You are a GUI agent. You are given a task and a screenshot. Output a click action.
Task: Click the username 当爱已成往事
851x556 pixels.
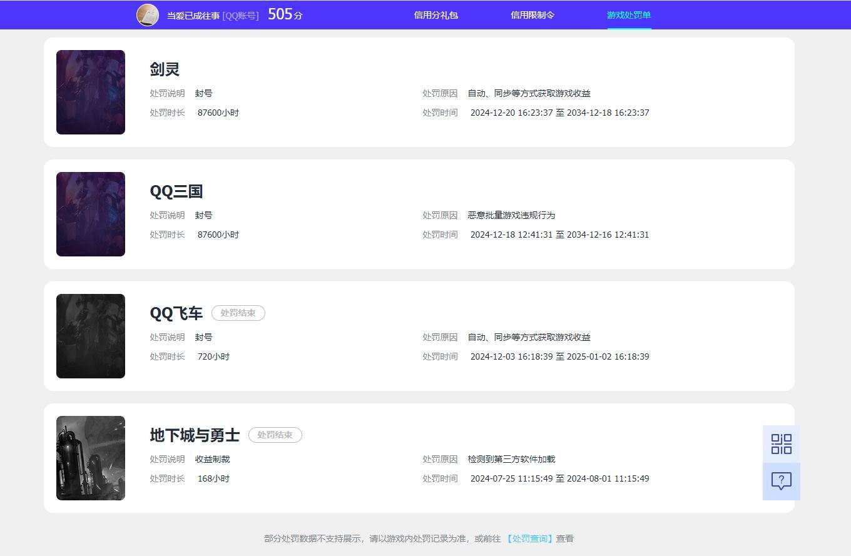pyautogui.click(x=193, y=16)
